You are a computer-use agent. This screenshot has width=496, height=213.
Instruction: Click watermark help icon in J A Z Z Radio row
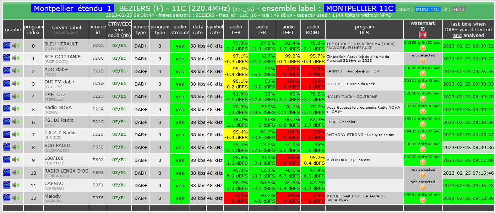(423, 137)
